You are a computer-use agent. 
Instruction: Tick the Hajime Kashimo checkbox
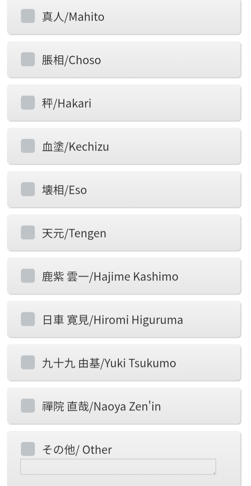[28, 276]
